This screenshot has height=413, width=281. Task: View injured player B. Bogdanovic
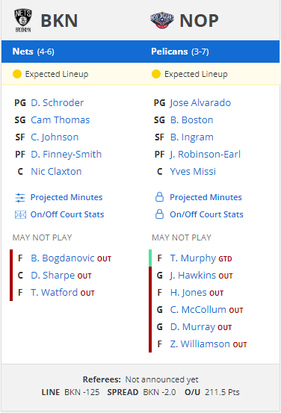[x=63, y=258]
